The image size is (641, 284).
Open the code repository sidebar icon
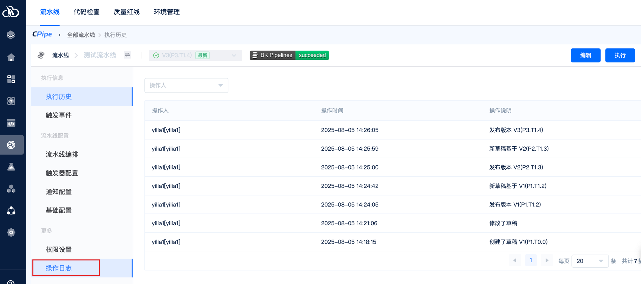tap(11, 123)
